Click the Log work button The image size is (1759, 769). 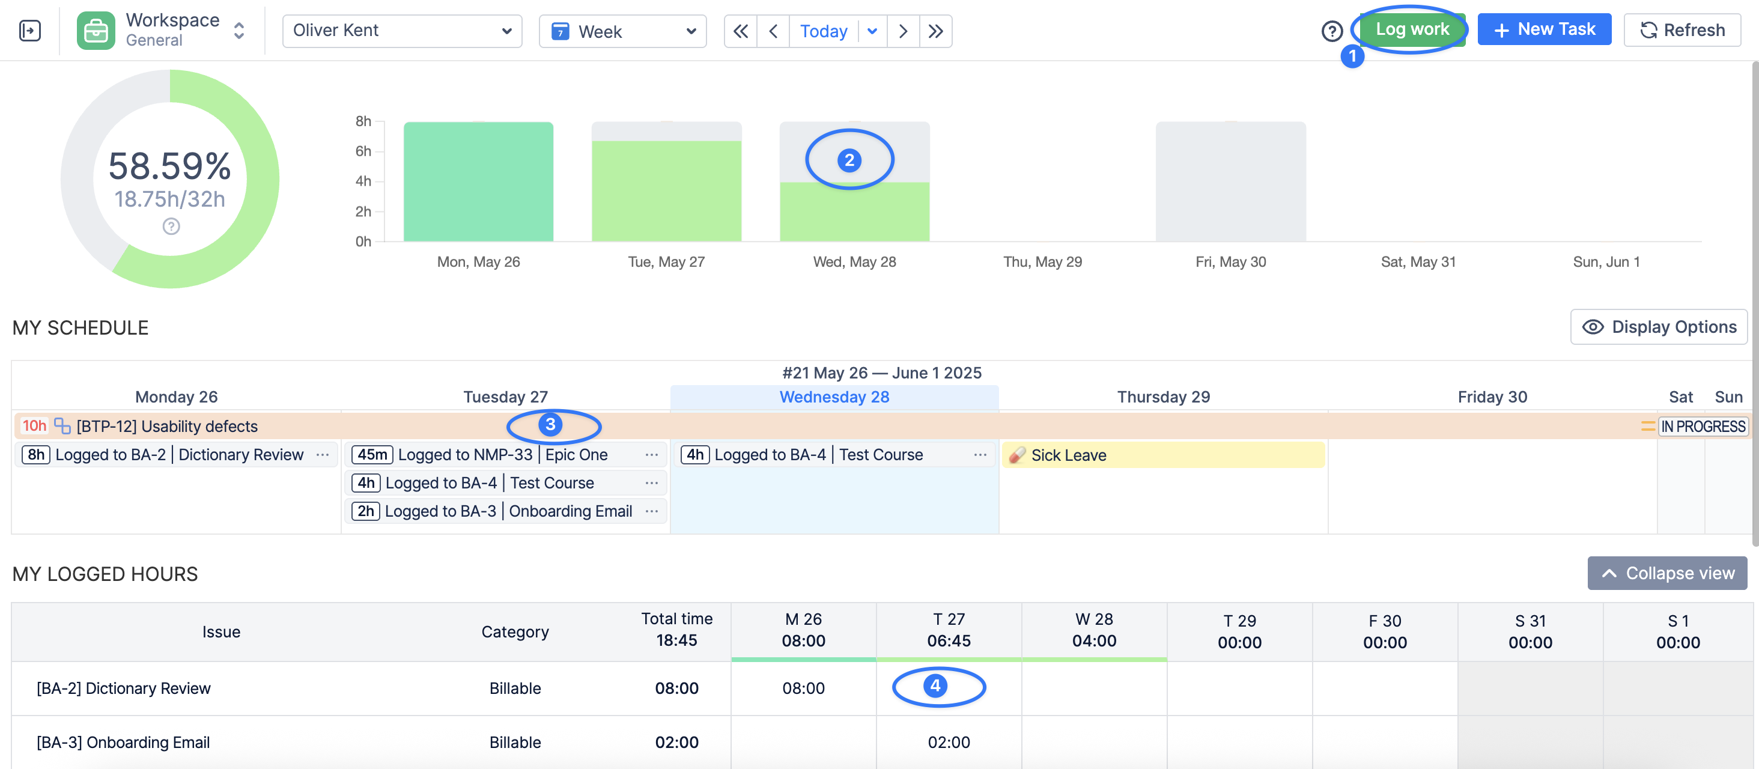(x=1411, y=29)
